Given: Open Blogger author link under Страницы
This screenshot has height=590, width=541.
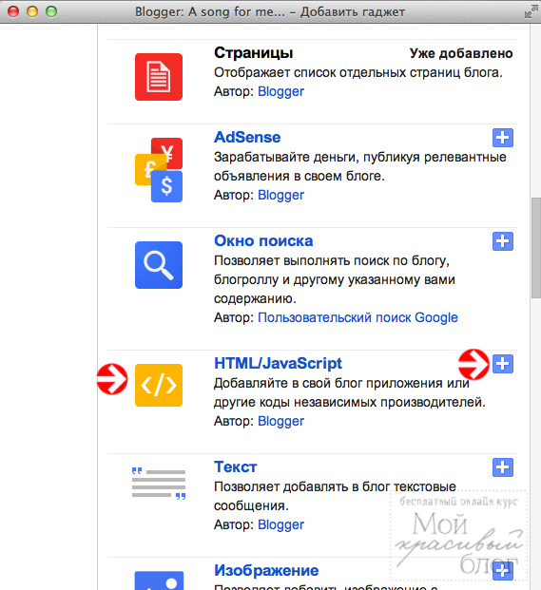Looking at the screenshot, I should [280, 91].
